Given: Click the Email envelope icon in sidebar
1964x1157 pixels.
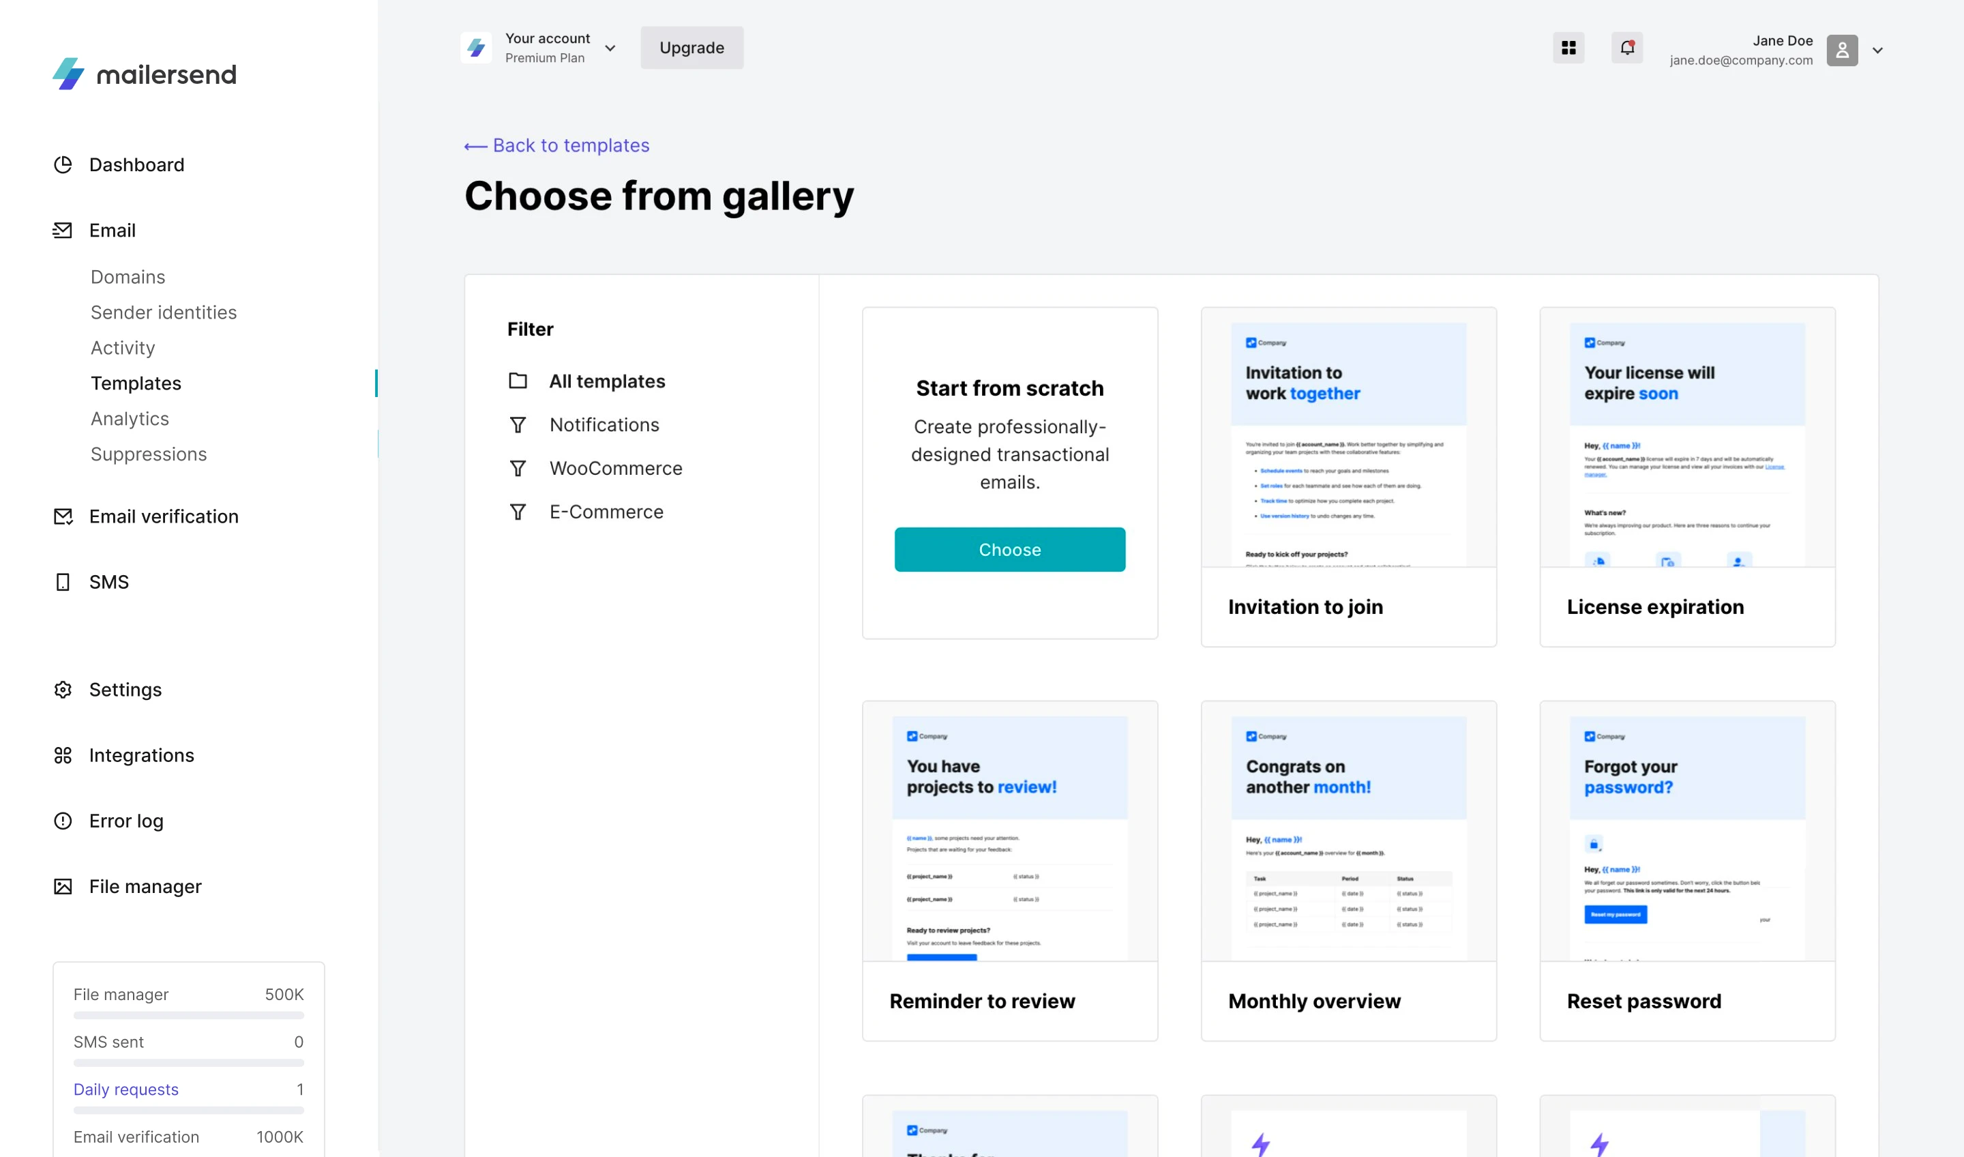Looking at the screenshot, I should point(62,230).
